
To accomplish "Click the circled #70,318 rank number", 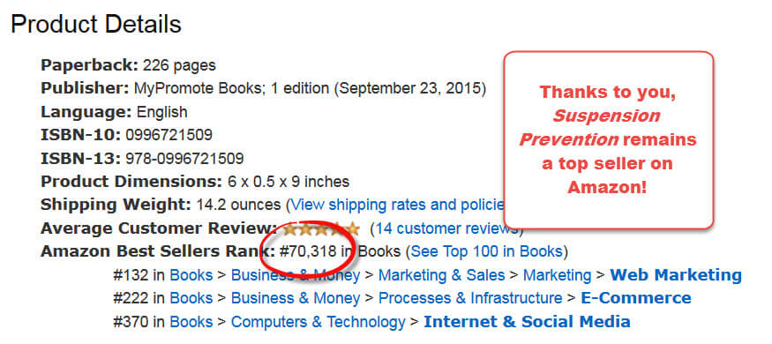I will click(x=308, y=251).
